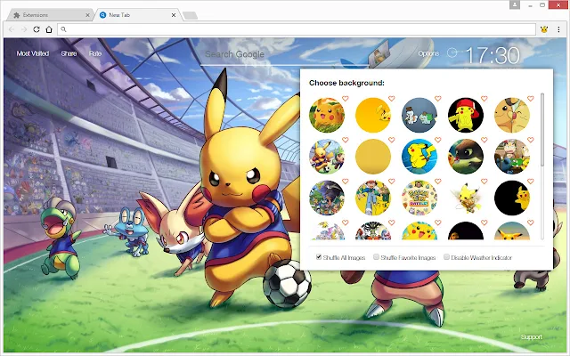Favorite the heart of plain gold circle background
The height and width of the screenshot is (356, 570).
392,140
